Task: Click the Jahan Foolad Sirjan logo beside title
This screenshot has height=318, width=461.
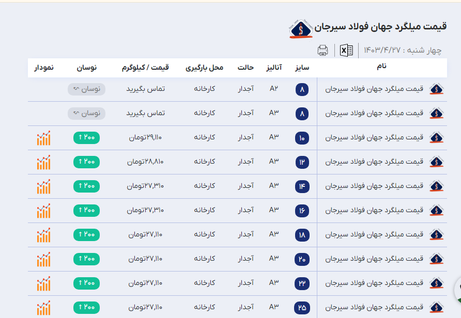Action: (x=300, y=29)
